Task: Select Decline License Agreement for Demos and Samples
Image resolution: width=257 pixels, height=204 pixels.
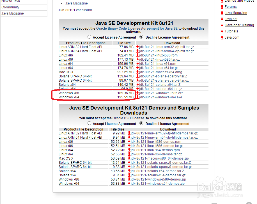Action: click(141, 123)
